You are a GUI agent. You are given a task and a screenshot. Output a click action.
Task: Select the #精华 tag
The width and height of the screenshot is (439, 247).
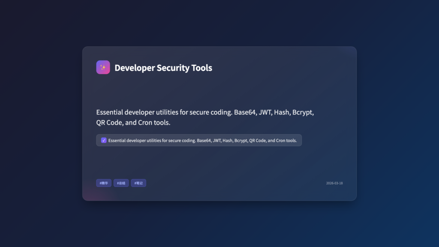coord(104,183)
